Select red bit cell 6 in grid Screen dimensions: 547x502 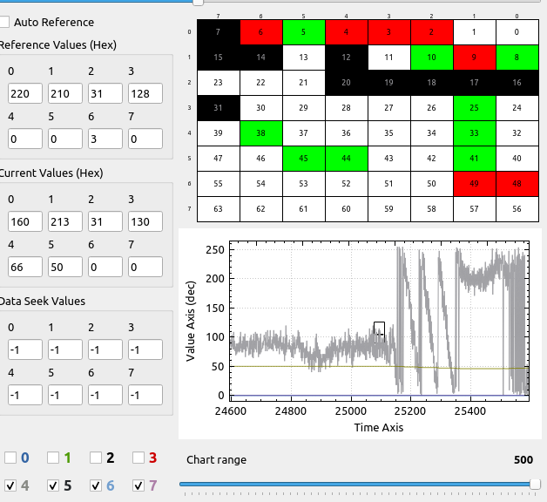pos(260,31)
